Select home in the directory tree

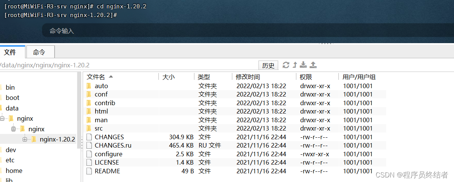point(14,171)
